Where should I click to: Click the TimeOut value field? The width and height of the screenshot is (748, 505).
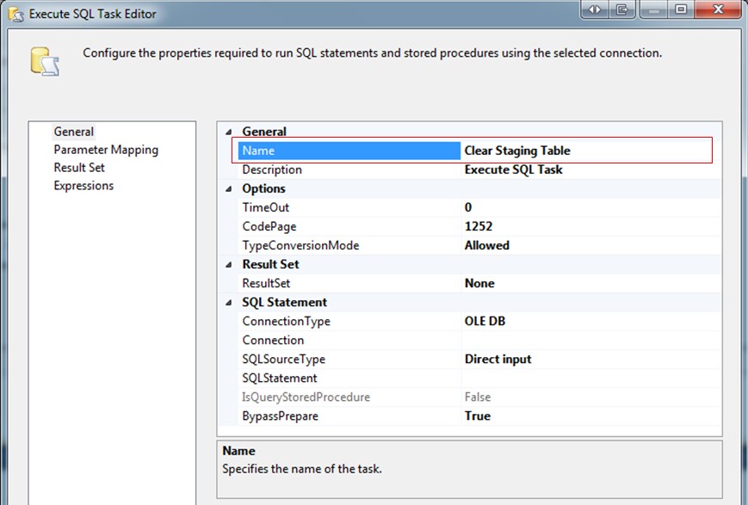tap(585, 207)
